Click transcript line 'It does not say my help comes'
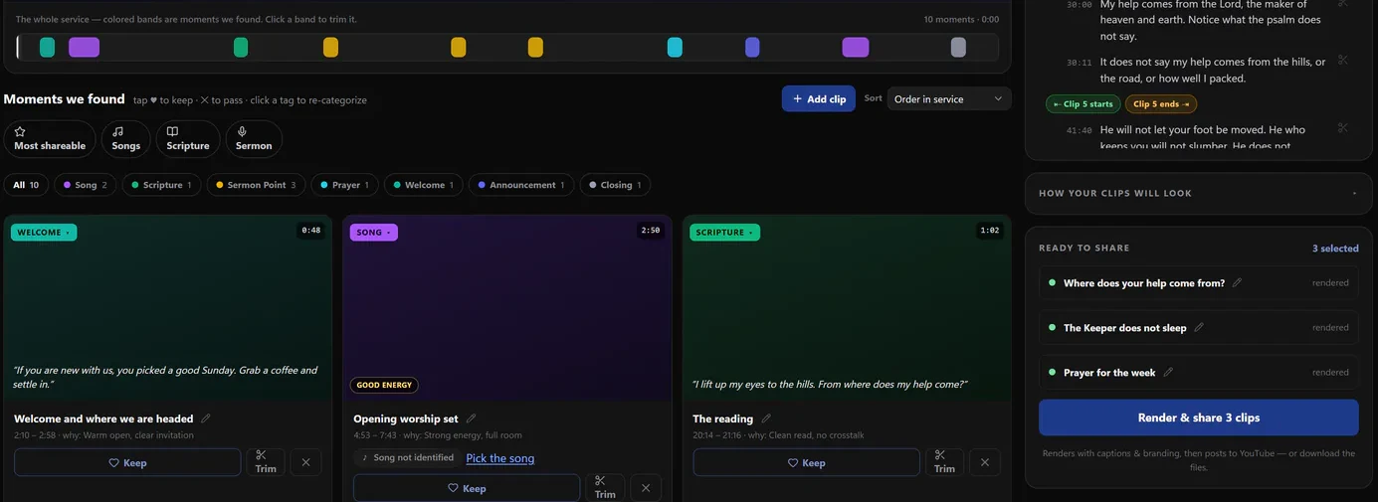 pyautogui.click(x=1213, y=70)
